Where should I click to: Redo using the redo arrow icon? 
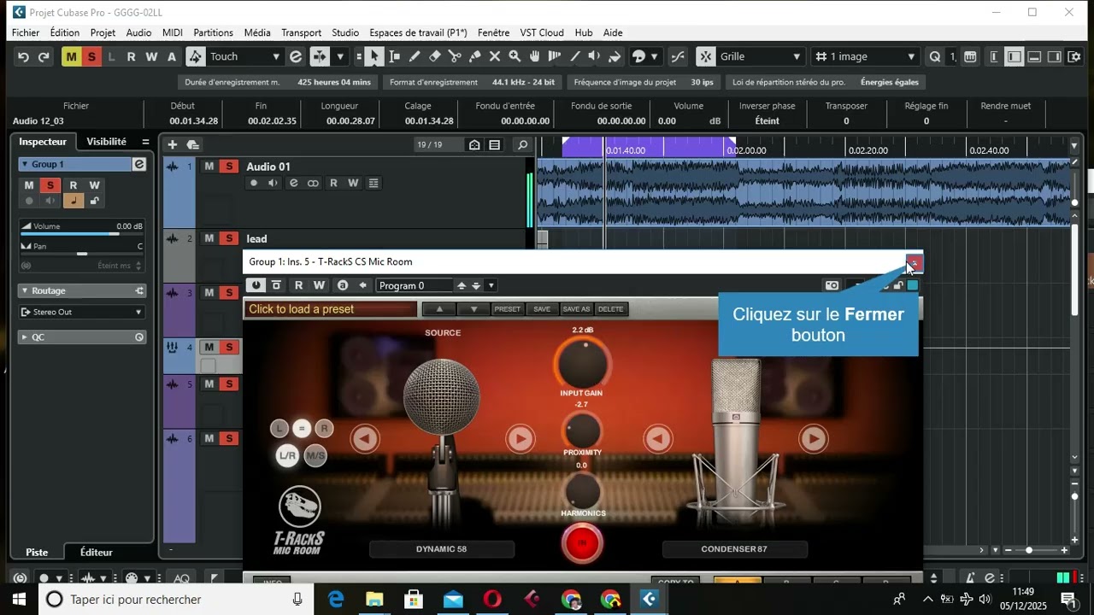(44, 57)
